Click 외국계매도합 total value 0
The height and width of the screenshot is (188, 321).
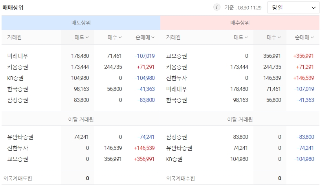(87, 179)
